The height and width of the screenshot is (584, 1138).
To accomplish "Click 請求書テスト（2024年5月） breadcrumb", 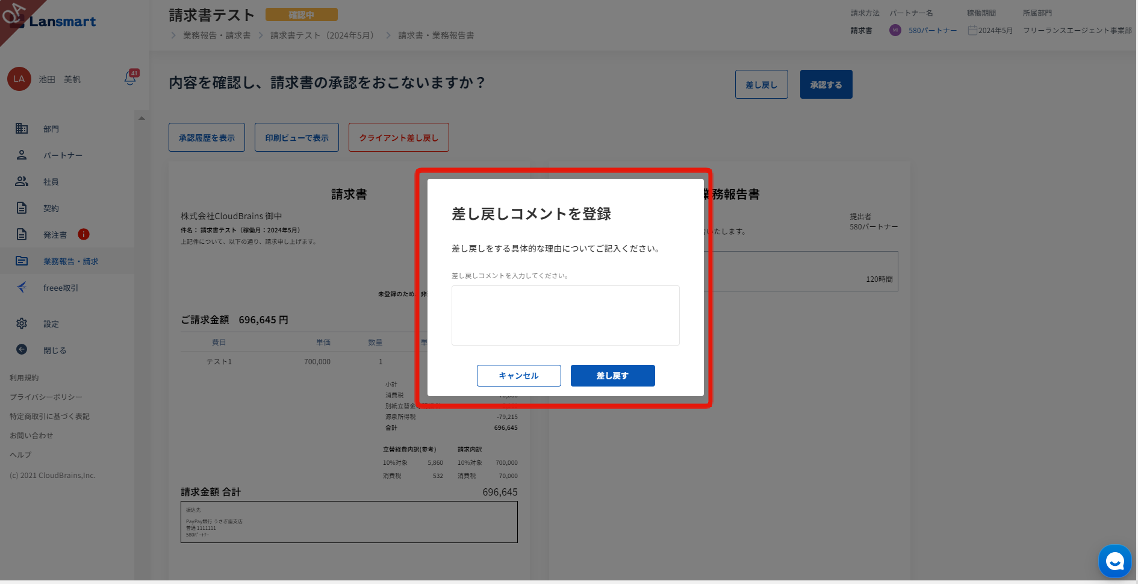I will pyautogui.click(x=324, y=36).
